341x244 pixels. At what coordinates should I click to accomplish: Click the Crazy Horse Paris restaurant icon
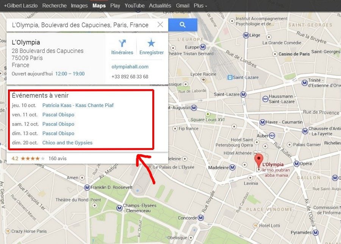[x=8, y=231]
